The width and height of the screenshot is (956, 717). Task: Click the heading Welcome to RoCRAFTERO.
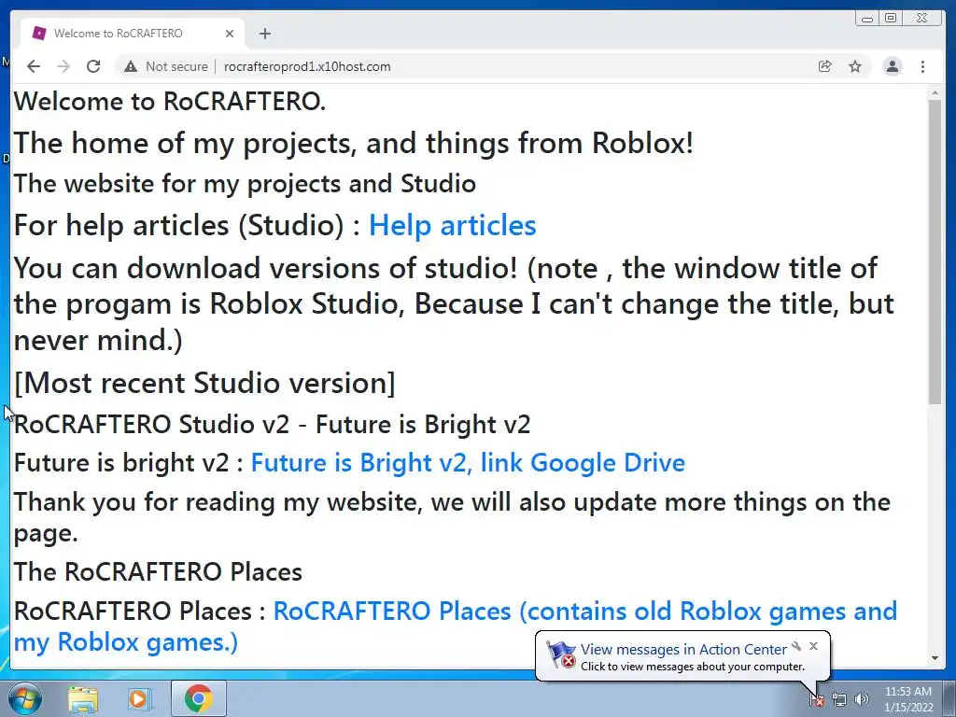tap(170, 101)
